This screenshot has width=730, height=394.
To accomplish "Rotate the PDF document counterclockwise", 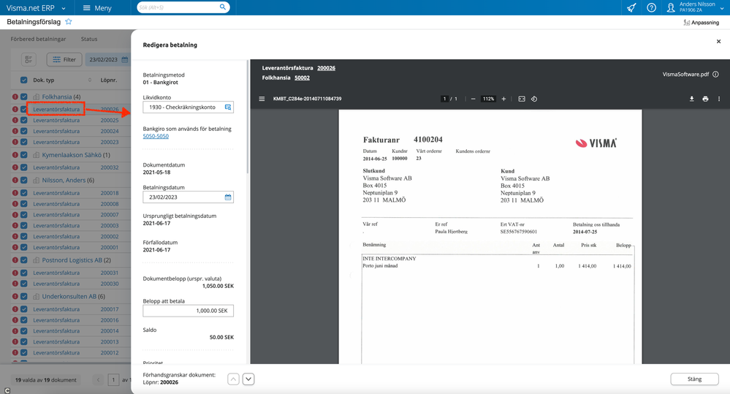I will [x=534, y=99].
